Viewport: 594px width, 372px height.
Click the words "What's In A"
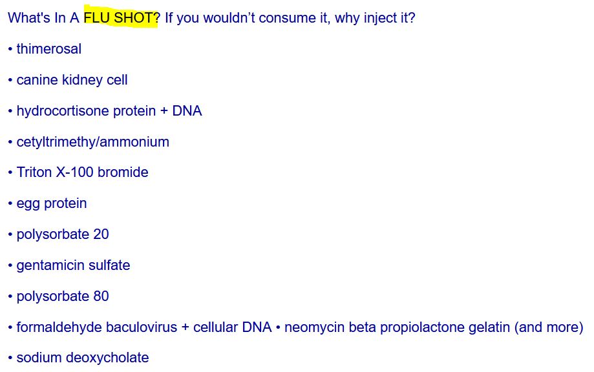pos(43,18)
